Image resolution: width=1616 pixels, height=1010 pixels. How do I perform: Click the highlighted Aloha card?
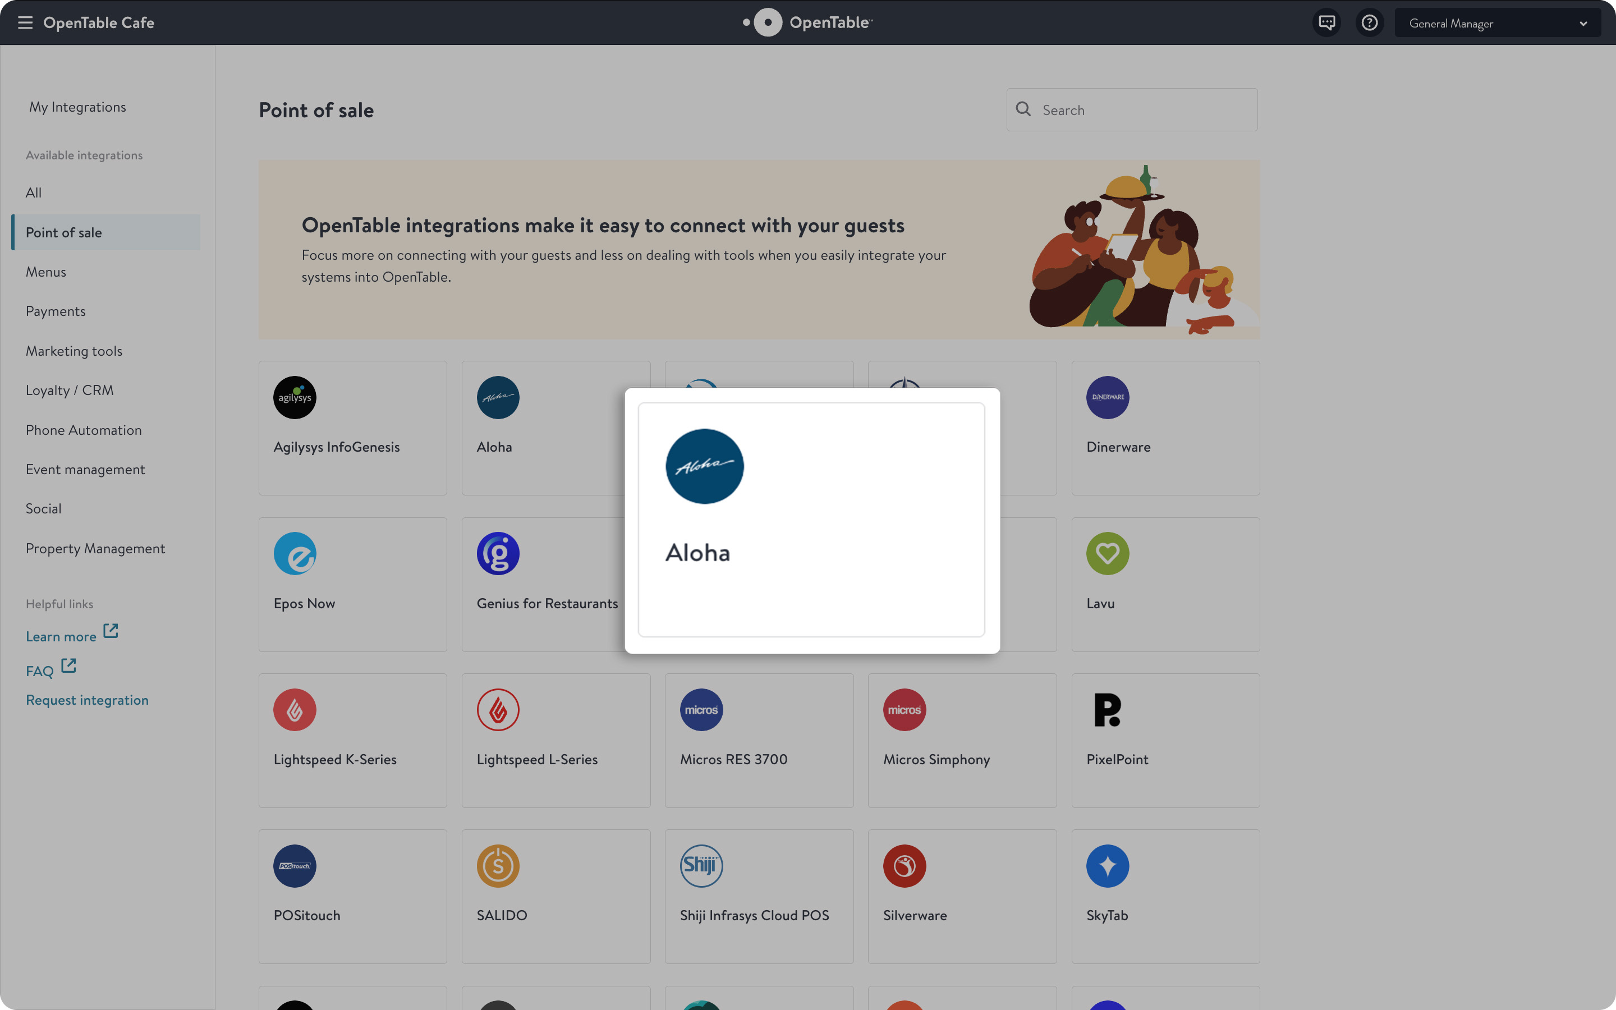811,520
